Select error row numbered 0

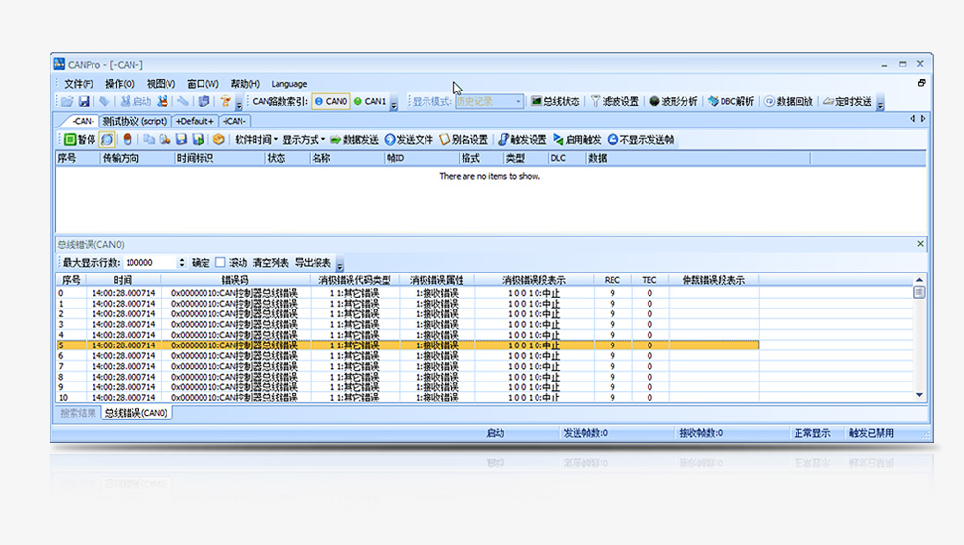point(407,293)
